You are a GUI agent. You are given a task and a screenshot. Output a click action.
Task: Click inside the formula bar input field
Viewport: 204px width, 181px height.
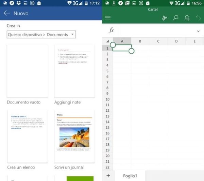156,31
